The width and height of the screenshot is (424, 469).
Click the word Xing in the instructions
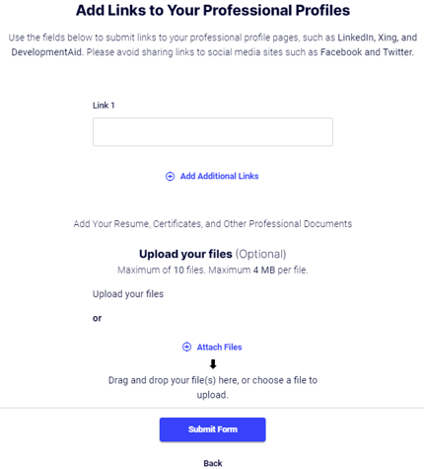coord(388,38)
